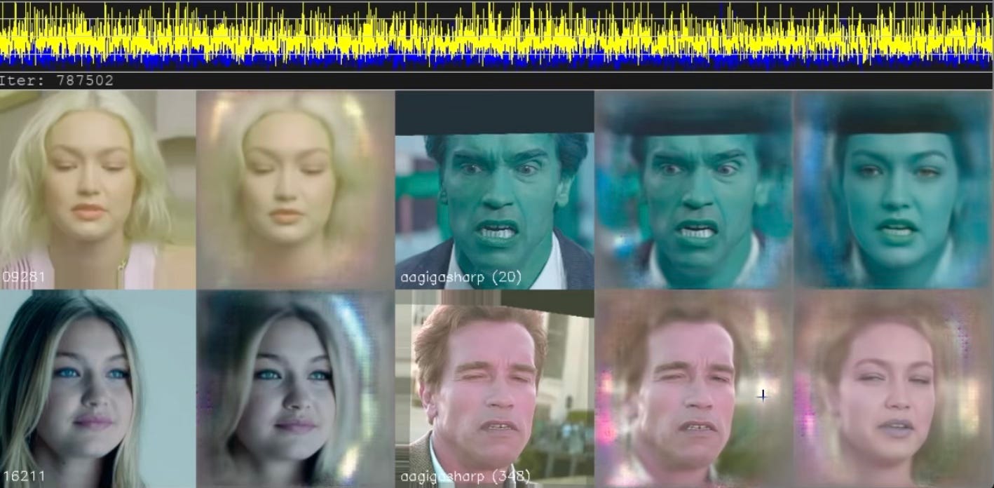Viewport: 994px width, 488px height.
Task: Click the "Iter: 787502" iteration counter text
Action: click(57, 81)
